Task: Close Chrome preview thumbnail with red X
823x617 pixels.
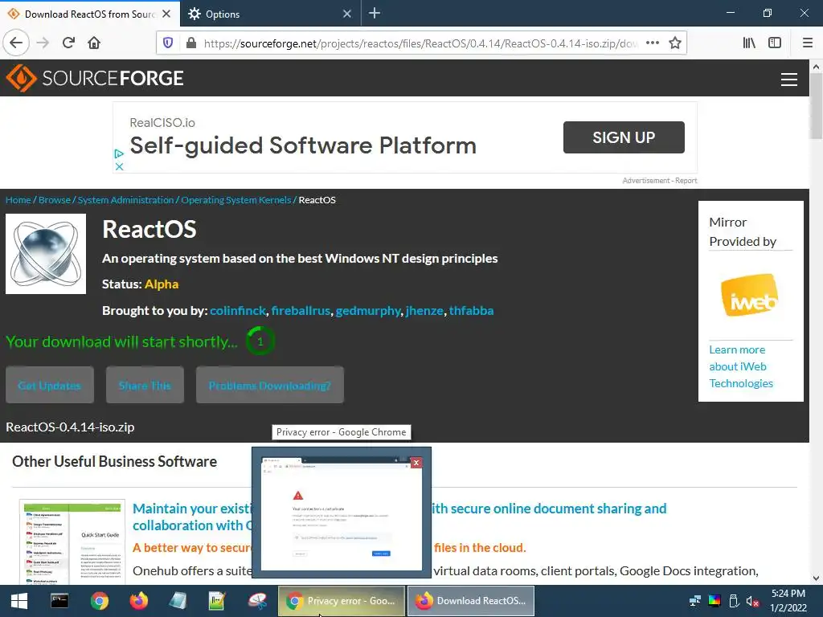Action: click(416, 463)
